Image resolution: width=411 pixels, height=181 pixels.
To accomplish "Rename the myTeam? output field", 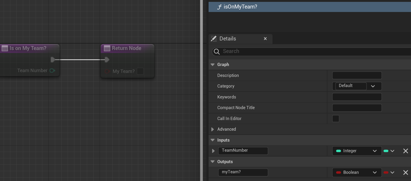I will tap(243, 172).
